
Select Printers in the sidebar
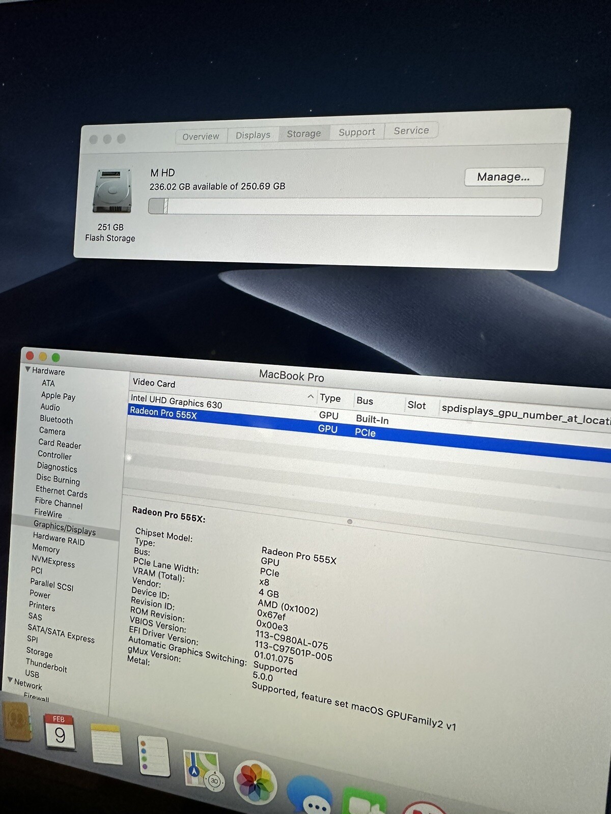42,606
